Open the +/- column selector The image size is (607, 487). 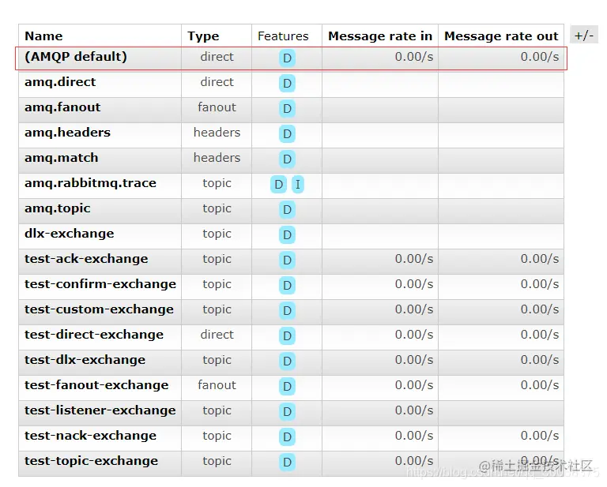tap(584, 36)
